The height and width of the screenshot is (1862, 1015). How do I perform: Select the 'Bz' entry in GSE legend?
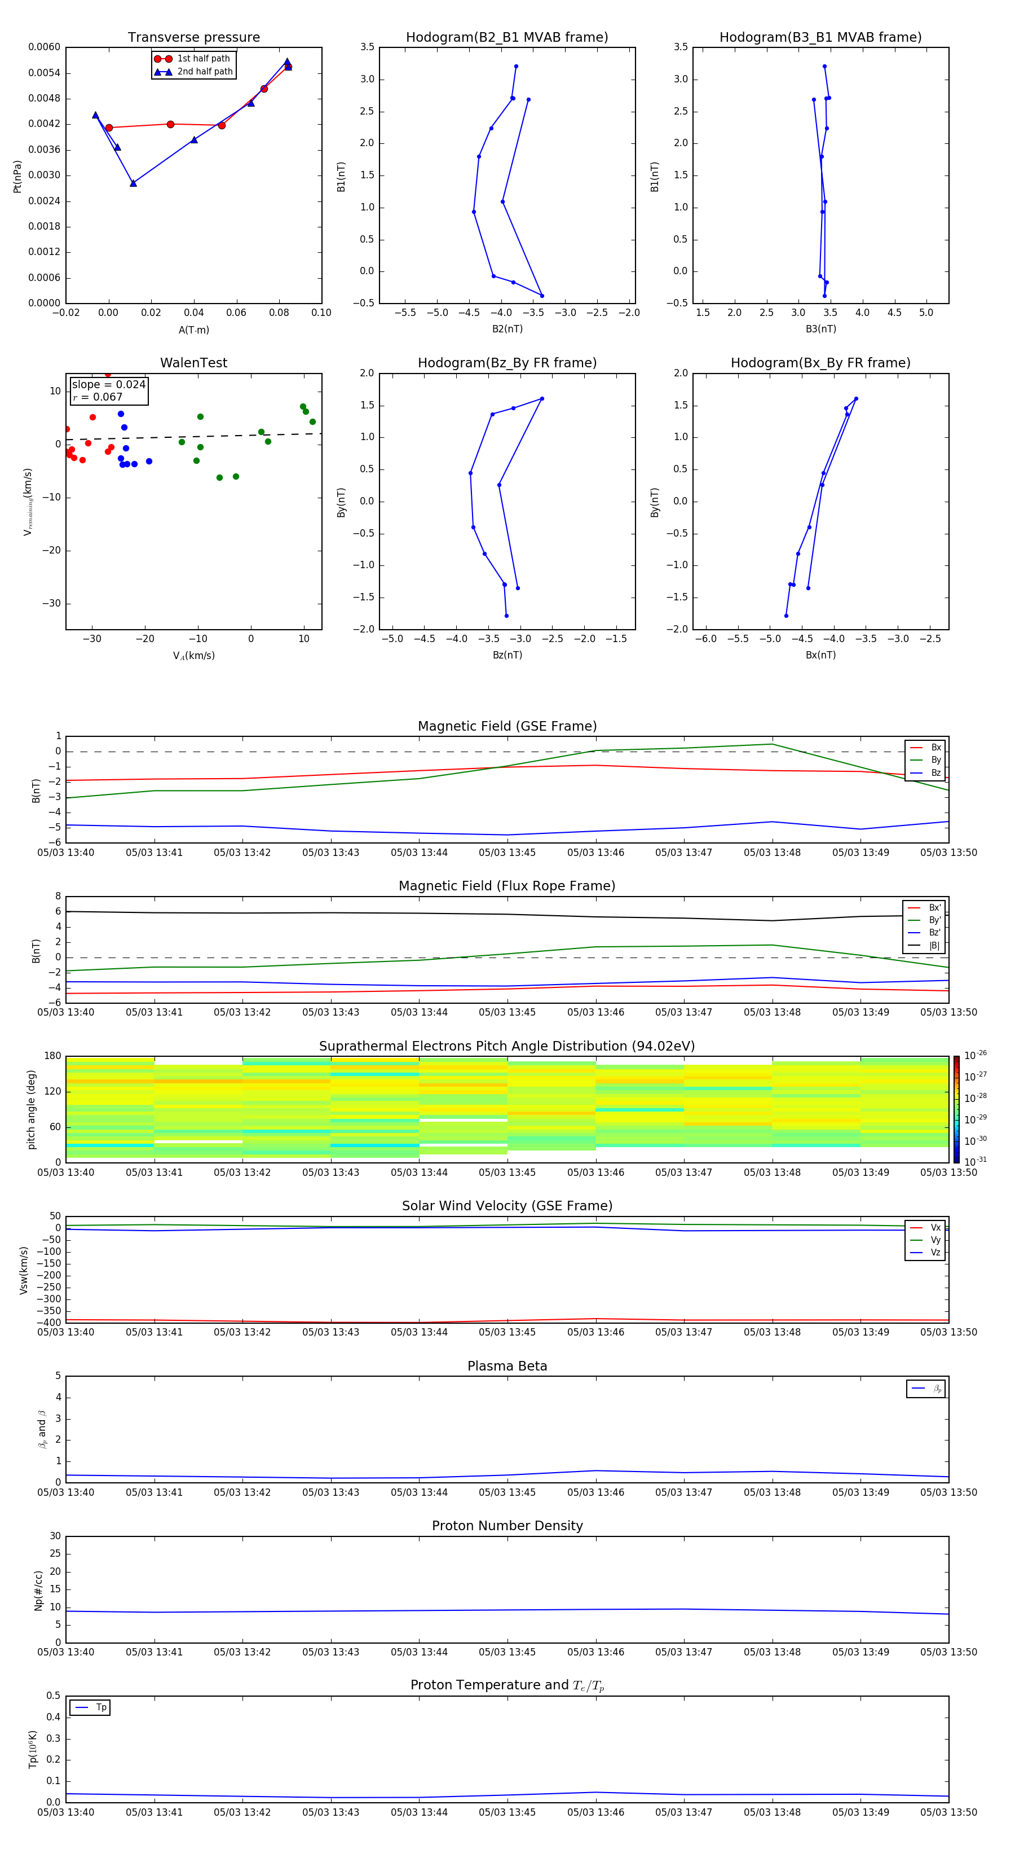tap(925, 772)
